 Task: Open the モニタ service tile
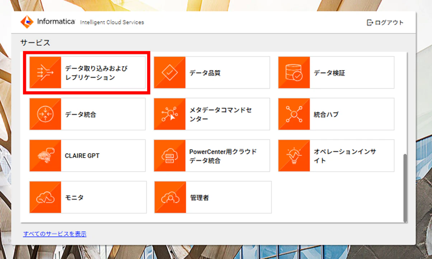(88, 197)
